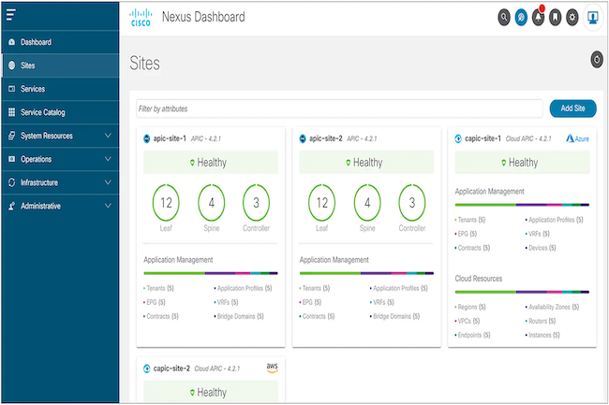
Task: Open settings via the gear icon
Action: point(572,18)
